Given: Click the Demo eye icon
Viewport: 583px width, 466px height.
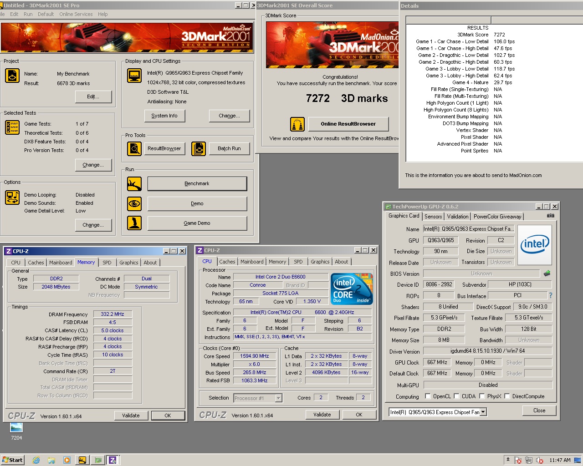Looking at the screenshot, I should pyautogui.click(x=134, y=203).
